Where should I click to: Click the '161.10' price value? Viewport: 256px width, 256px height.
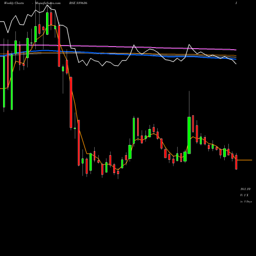[x=245, y=189]
